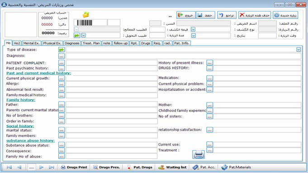Click the visit time (وقت الزيارة) field
The height and width of the screenshot is (173, 308).
[x=267, y=36]
